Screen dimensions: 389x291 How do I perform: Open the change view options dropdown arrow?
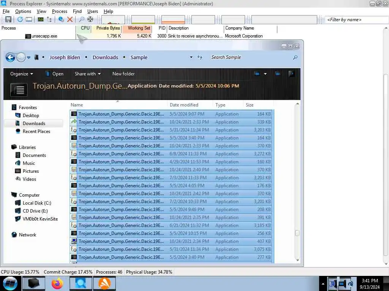[265, 74]
